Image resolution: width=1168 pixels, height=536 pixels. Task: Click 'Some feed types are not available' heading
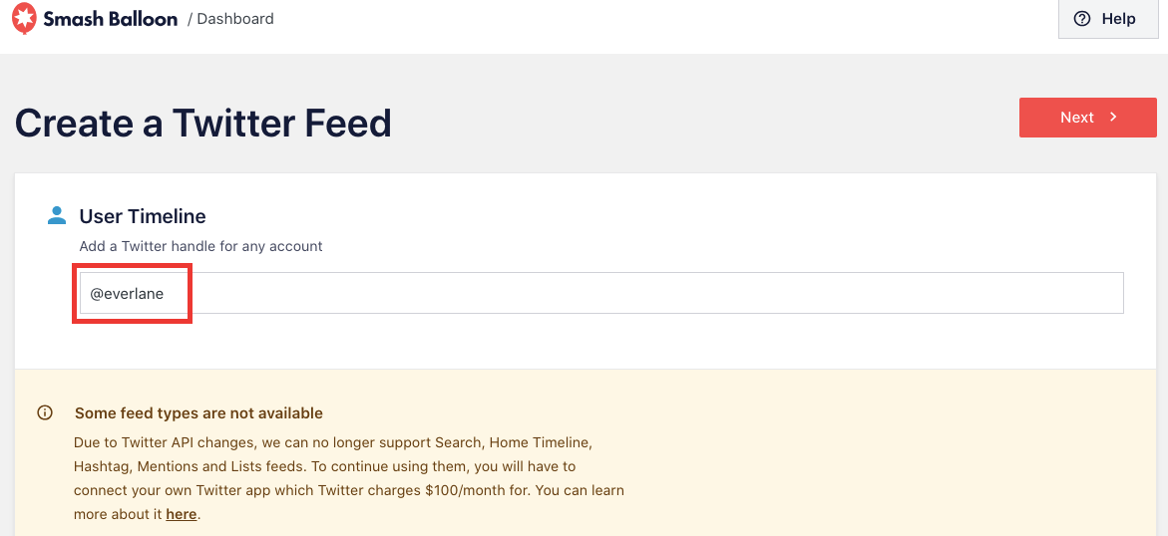pos(198,413)
